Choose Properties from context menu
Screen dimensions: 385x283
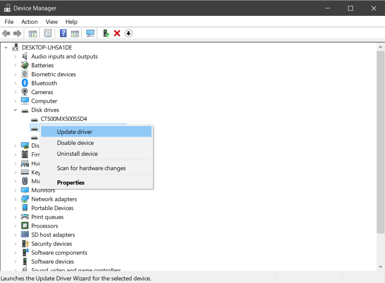pyautogui.click(x=96, y=183)
